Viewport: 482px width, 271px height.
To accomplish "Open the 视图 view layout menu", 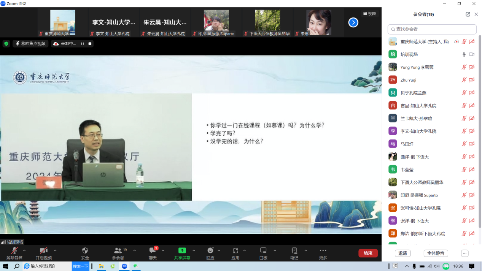I will pyautogui.click(x=370, y=14).
